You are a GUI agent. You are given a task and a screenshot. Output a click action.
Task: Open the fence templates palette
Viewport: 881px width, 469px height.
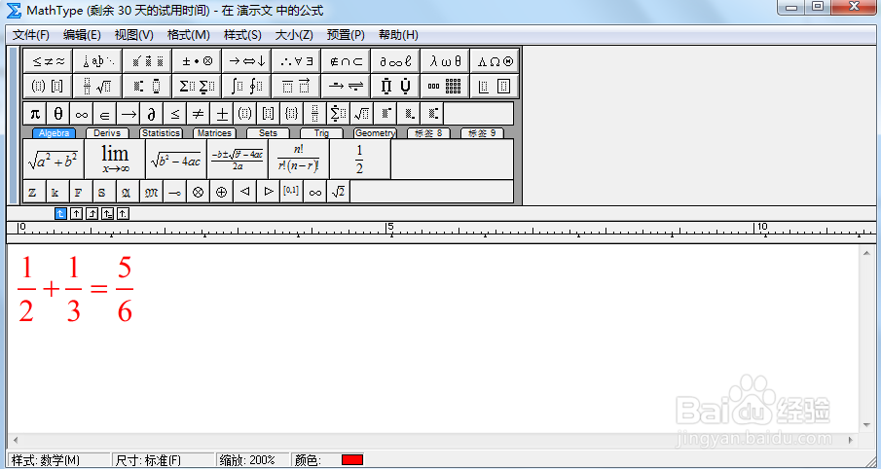(49, 86)
